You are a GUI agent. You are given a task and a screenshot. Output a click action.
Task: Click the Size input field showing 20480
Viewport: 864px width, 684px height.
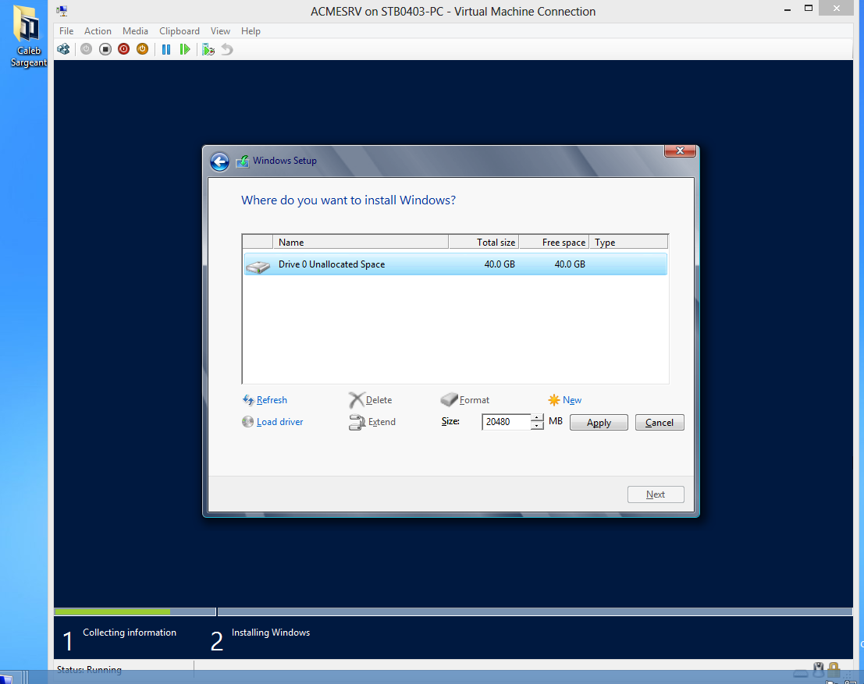tap(506, 422)
